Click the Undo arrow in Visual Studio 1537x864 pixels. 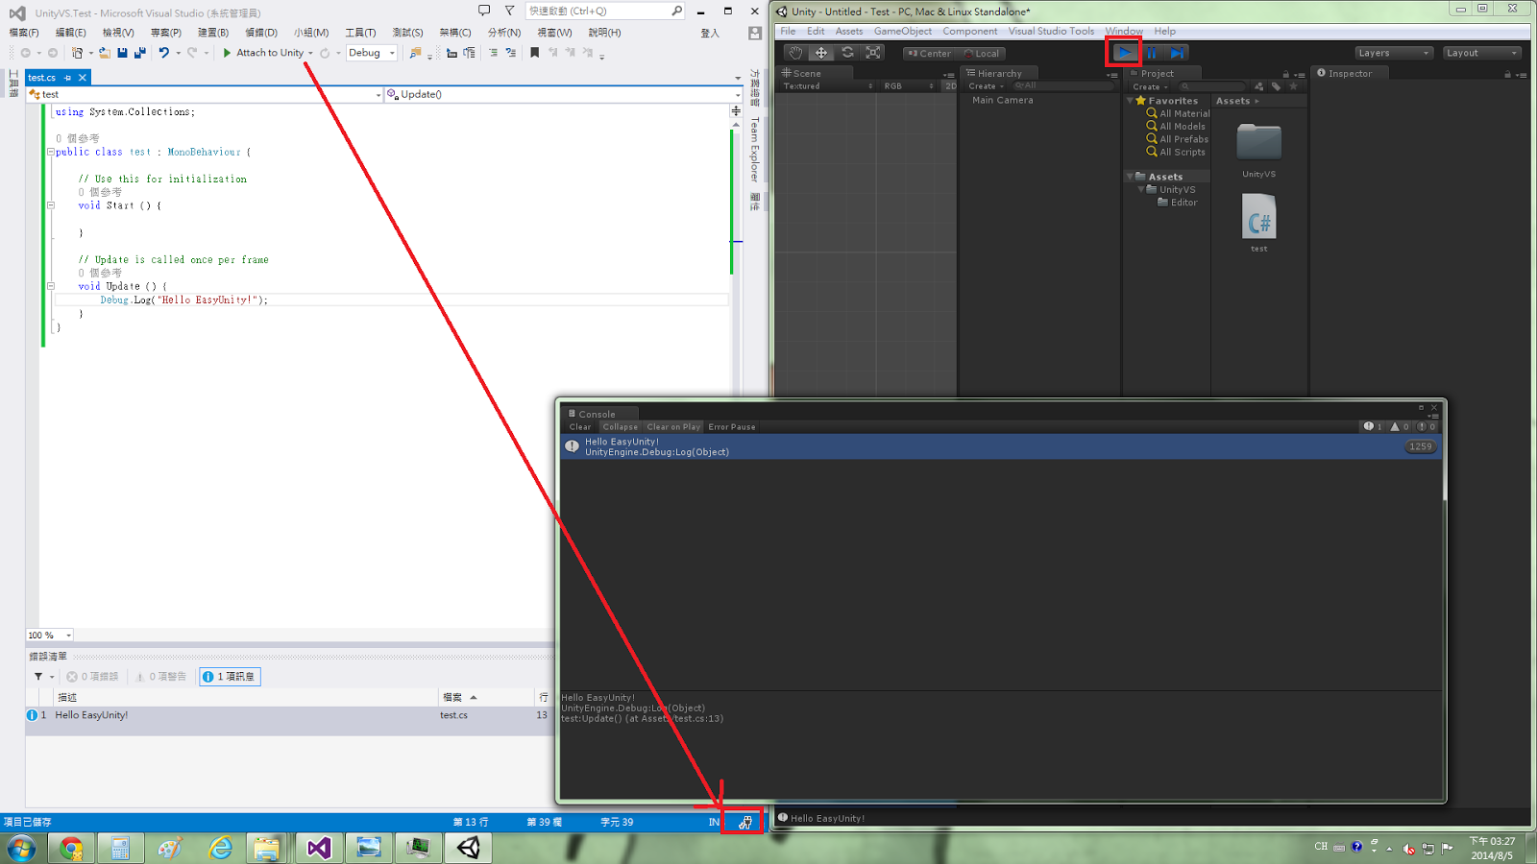[x=164, y=53]
